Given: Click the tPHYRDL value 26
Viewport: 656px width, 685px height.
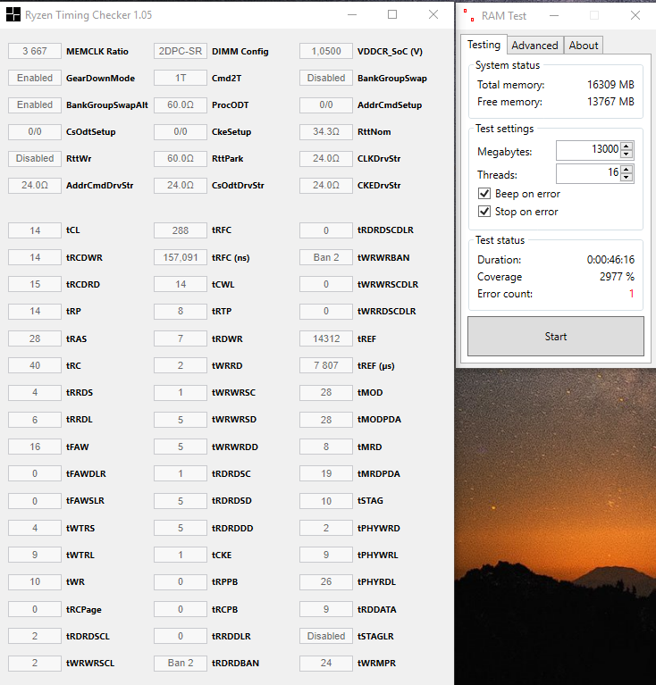Looking at the screenshot, I should [326, 581].
